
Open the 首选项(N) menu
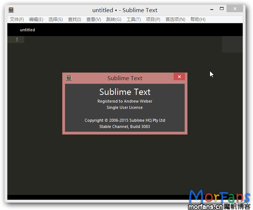point(175,19)
